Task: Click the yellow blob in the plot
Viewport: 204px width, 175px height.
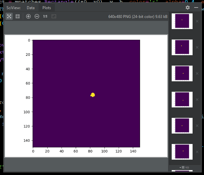Action: (x=93, y=95)
